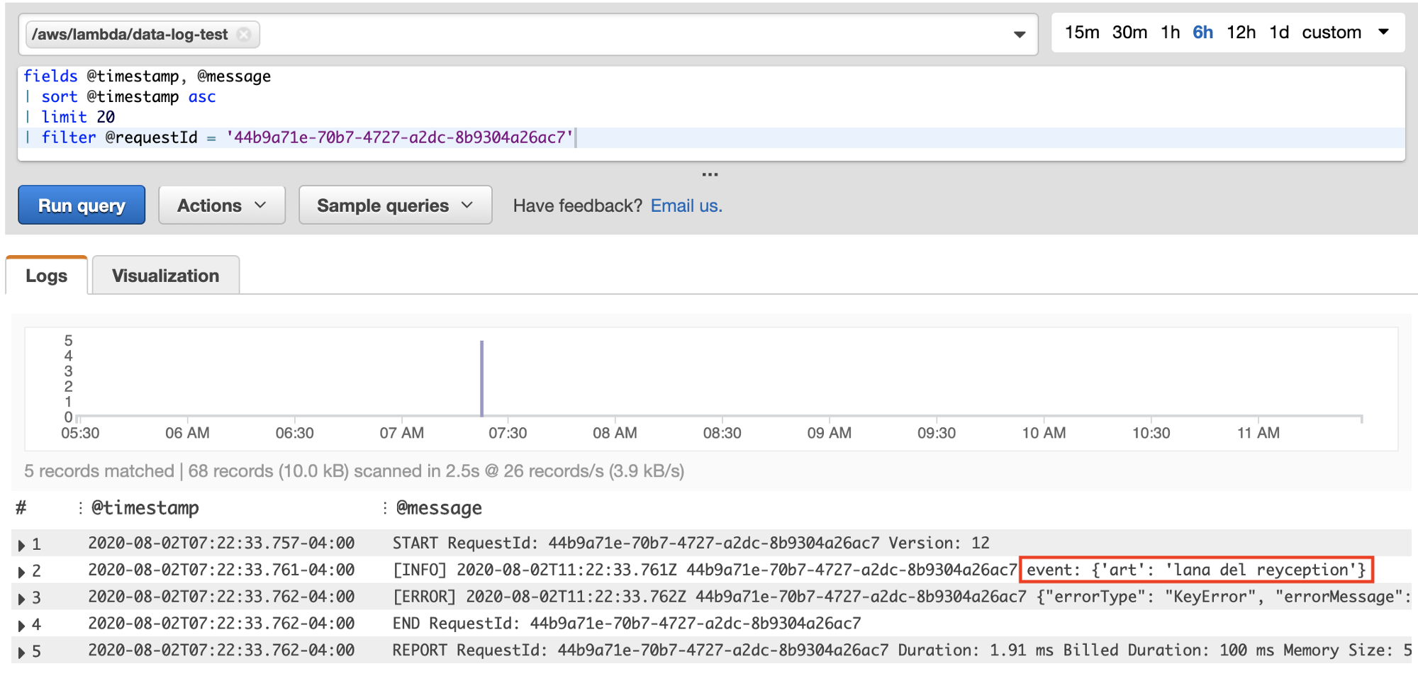The image size is (1418, 676).
Task: Select the 15m time range
Action: (x=1081, y=33)
